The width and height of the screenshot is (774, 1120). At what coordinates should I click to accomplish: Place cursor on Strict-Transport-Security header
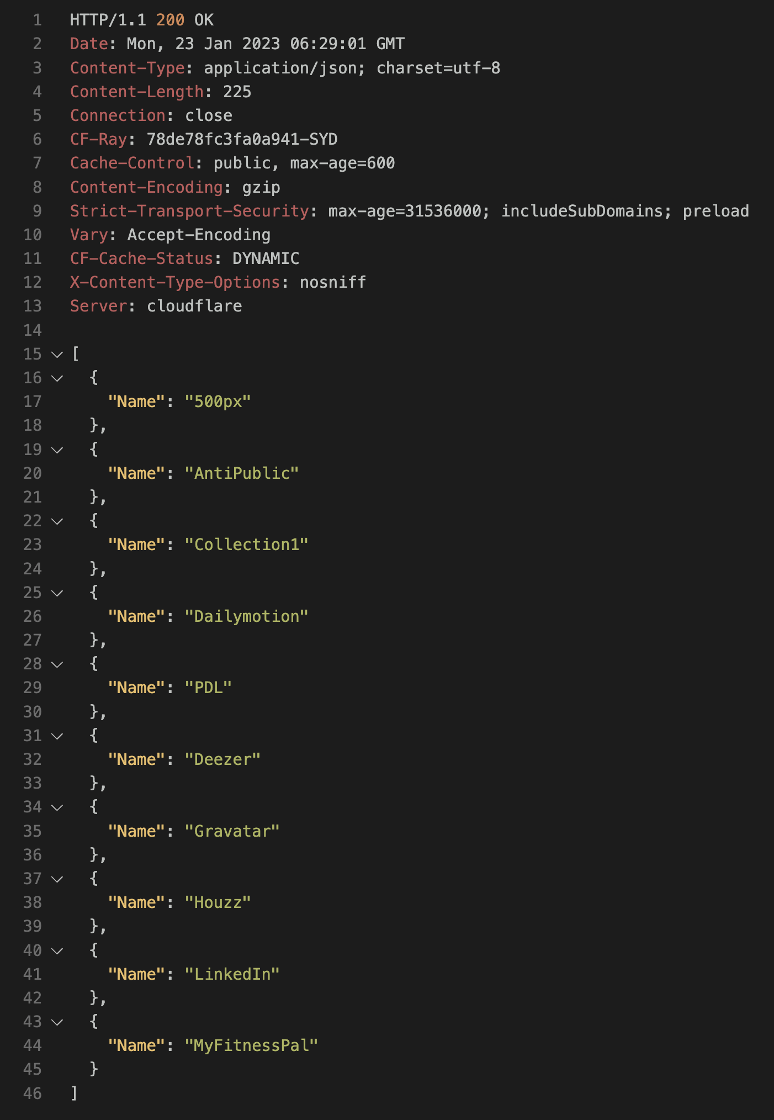click(189, 211)
